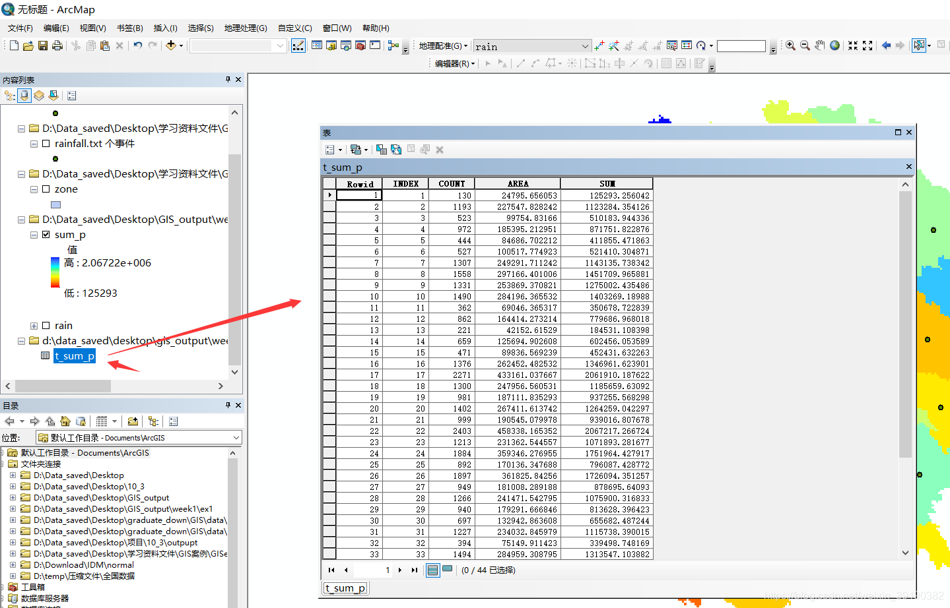Open the 编辑(E) menu
Image resolution: width=950 pixels, height=608 pixels.
coord(56,28)
